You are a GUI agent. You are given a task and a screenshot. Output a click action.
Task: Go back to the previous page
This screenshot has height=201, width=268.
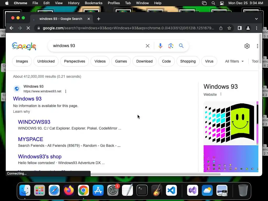click(x=12, y=28)
